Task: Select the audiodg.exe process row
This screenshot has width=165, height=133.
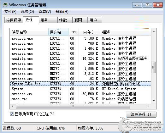Action: (80, 58)
